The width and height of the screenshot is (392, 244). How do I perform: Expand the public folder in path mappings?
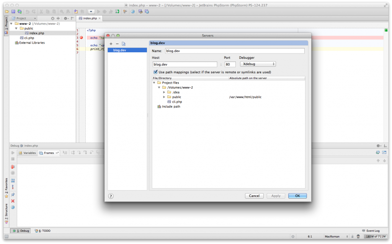(x=164, y=97)
